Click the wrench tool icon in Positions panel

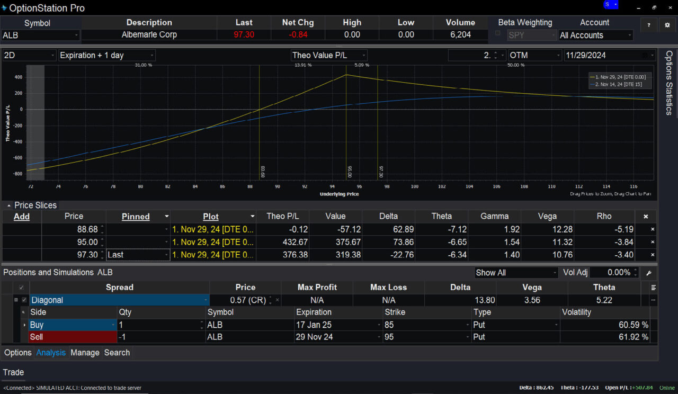[649, 273]
